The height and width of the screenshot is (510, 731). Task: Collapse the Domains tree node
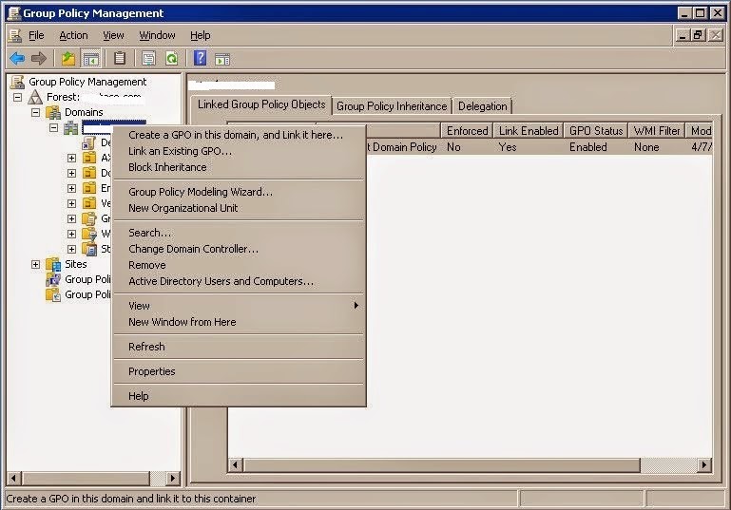click(36, 112)
